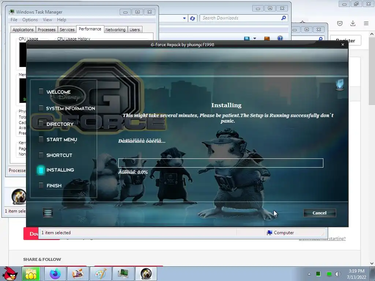The image size is (375, 281).
Task: Switch to Users tab in Task Manager
Action: (135, 30)
